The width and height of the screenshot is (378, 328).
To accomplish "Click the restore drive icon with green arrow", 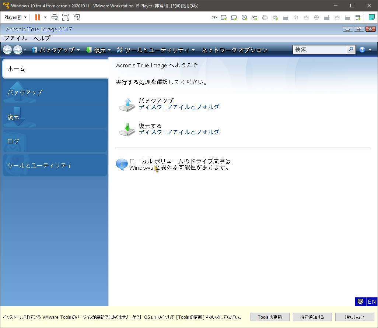I will pos(127,130).
